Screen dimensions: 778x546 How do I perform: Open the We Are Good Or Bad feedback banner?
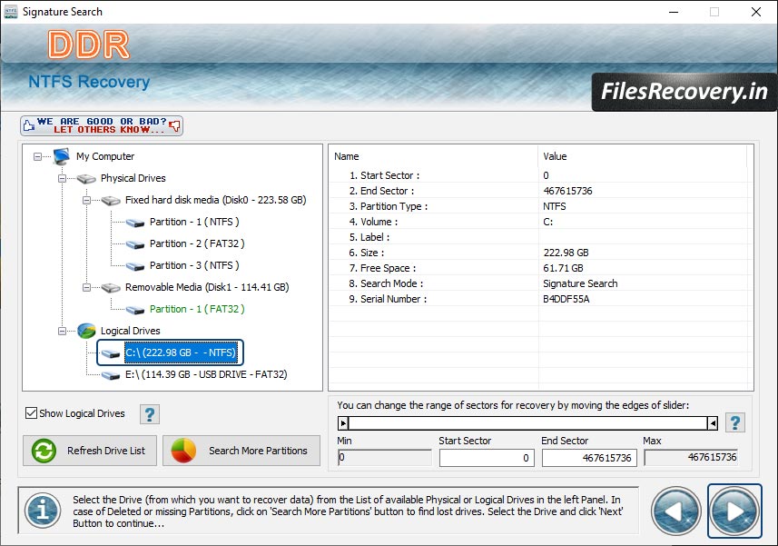click(x=102, y=125)
